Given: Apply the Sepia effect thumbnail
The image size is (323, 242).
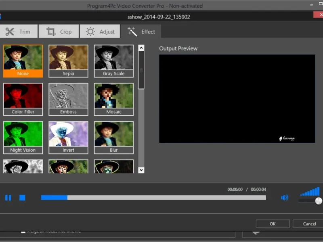Looking at the screenshot, I should coord(68,60).
